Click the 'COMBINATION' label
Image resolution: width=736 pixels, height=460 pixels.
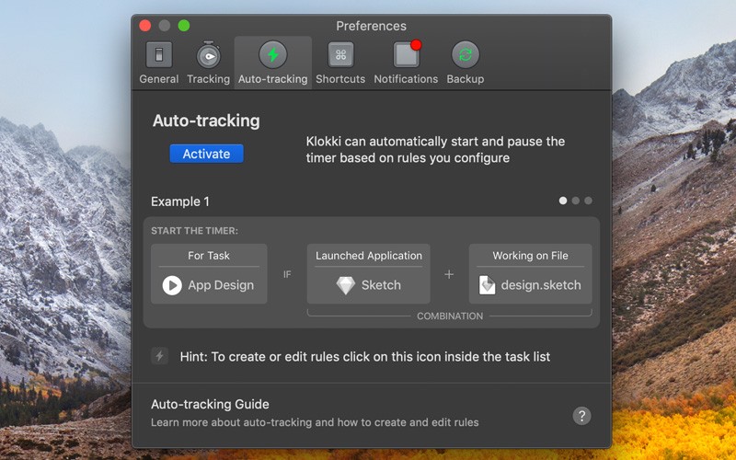click(450, 316)
